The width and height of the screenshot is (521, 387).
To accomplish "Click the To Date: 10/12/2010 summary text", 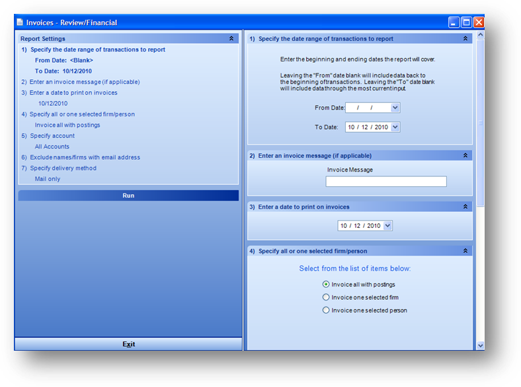I will (x=63, y=71).
